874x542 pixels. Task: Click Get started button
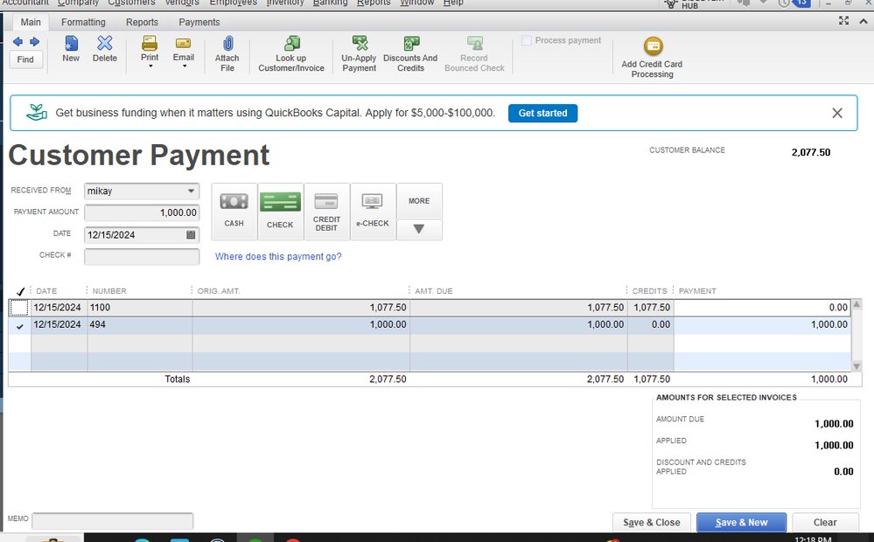point(543,113)
